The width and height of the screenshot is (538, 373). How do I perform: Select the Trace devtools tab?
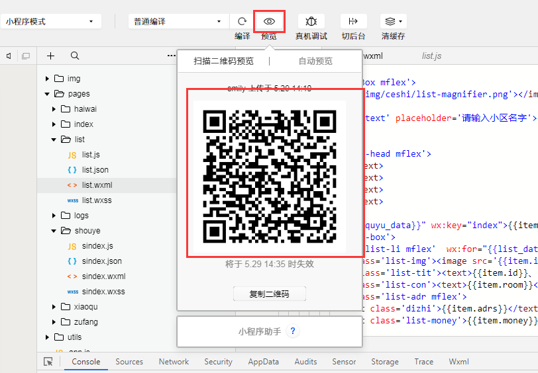[424, 362]
